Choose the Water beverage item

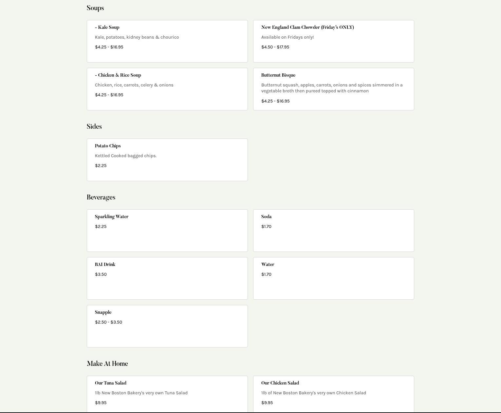pyautogui.click(x=333, y=278)
